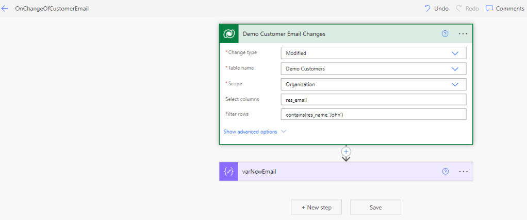Expand the Scope dropdown
The width and height of the screenshot is (527, 220).
(455, 84)
